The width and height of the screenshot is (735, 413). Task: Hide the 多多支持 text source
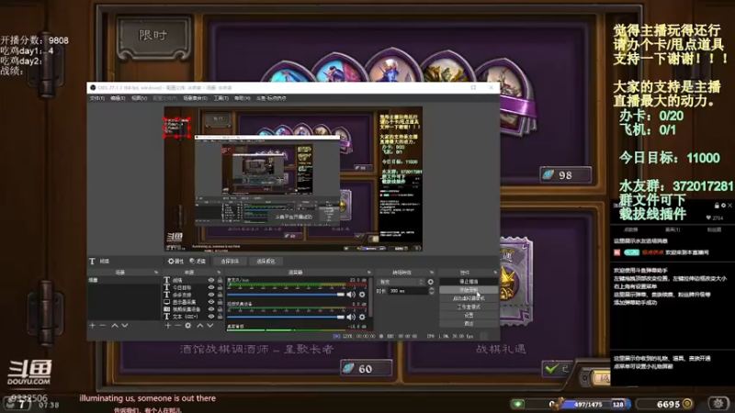[x=211, y=295]
